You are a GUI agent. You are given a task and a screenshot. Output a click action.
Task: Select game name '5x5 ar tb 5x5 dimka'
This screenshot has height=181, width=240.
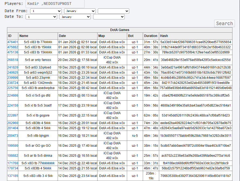(38, 156)
